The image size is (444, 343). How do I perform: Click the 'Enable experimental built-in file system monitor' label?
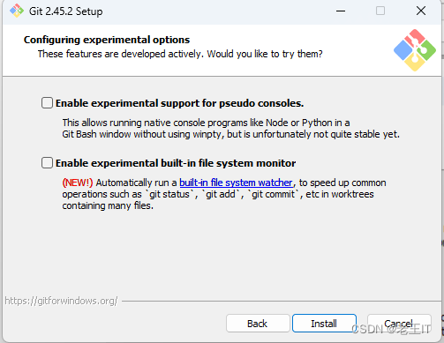tap(176, 163)
